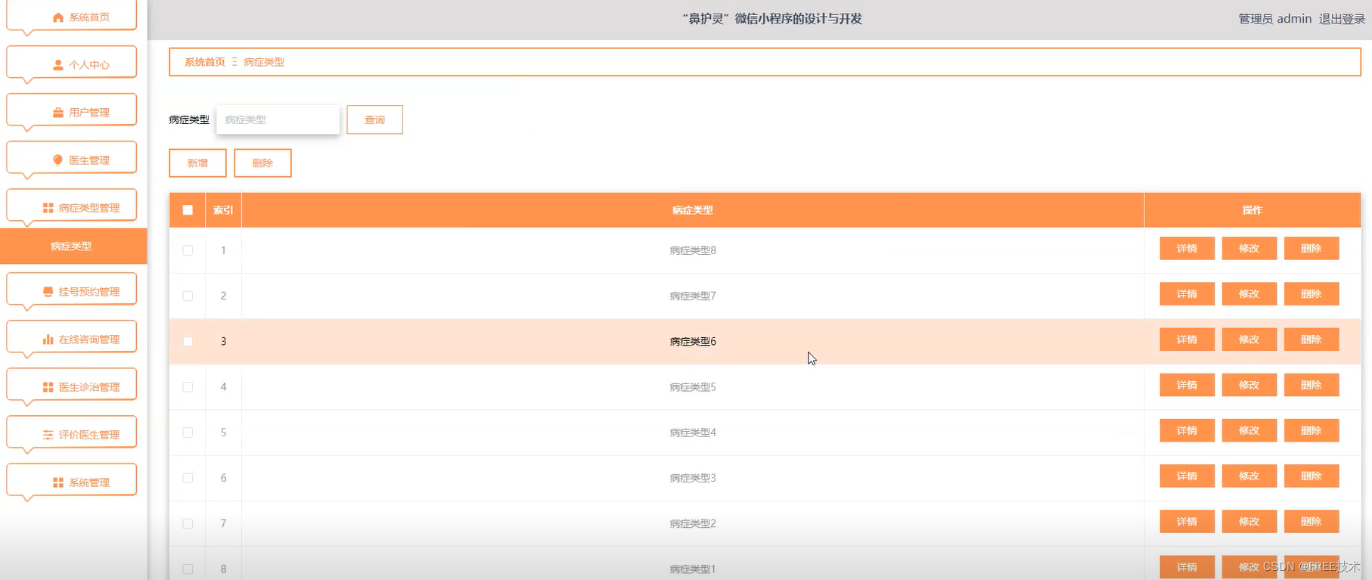
Task: Click the grid icon beside 系统管理
Action: [x=58, y=482]
